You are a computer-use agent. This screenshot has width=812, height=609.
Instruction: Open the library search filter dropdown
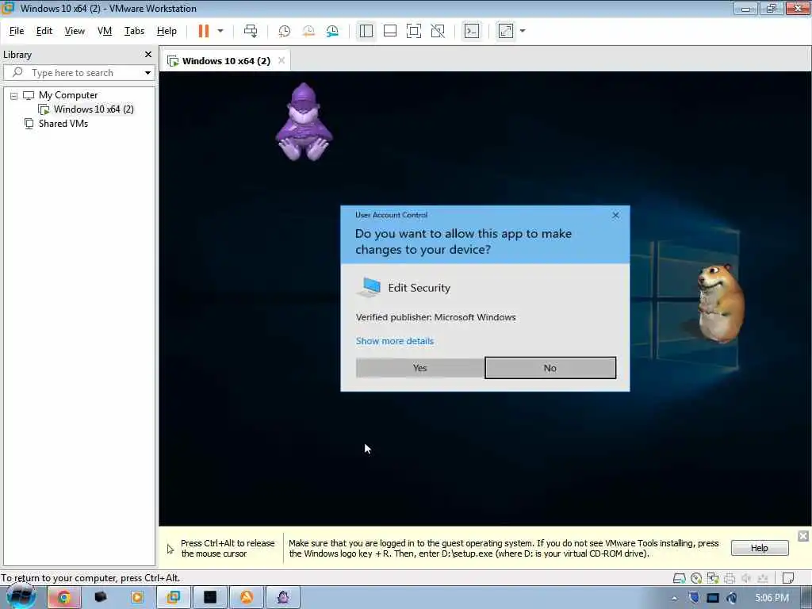coord(147,73)
